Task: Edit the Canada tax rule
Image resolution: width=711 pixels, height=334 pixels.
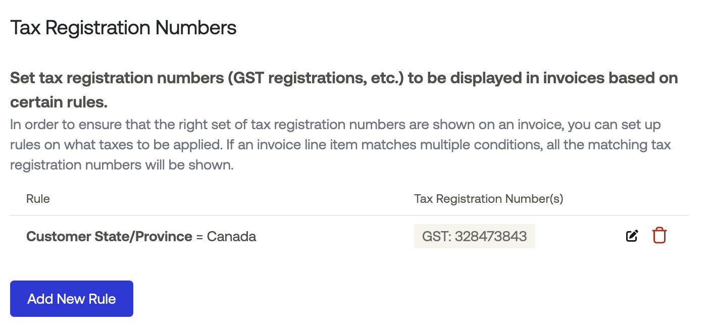Action: (x=632, y=236)
